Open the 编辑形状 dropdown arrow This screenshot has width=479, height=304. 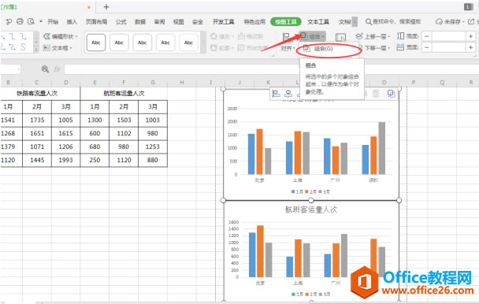click(x=76, y=37)
